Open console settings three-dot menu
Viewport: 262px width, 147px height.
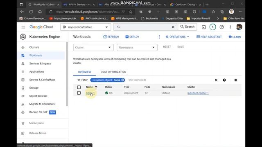pyautogui.click(x=230, y=27)
